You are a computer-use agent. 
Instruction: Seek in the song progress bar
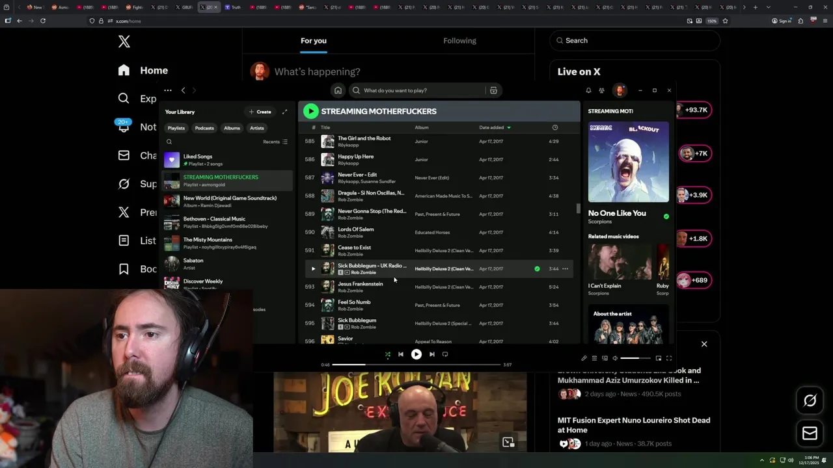pos(416,365)
